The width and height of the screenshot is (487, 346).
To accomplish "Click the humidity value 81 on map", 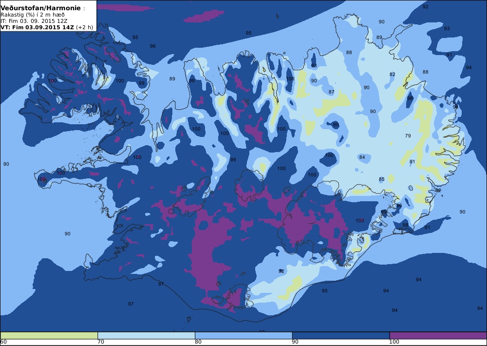I will (x=412, y=161).
